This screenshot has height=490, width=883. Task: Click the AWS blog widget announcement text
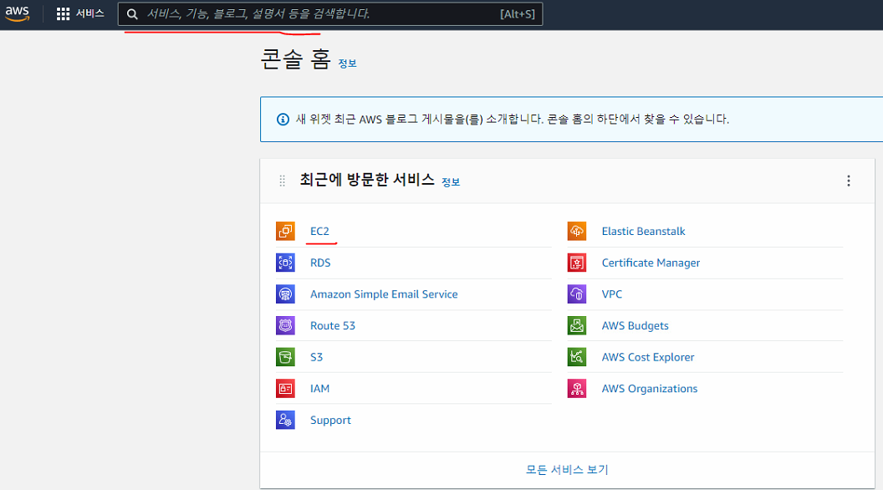tap(513, 120)
